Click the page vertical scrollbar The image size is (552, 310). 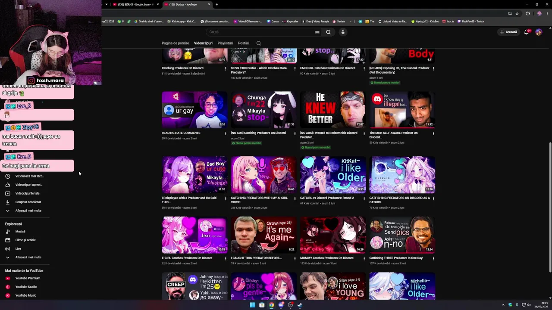click(550, 207)
